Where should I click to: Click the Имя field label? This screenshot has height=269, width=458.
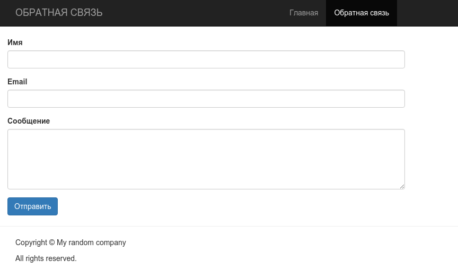pos(15,42)
